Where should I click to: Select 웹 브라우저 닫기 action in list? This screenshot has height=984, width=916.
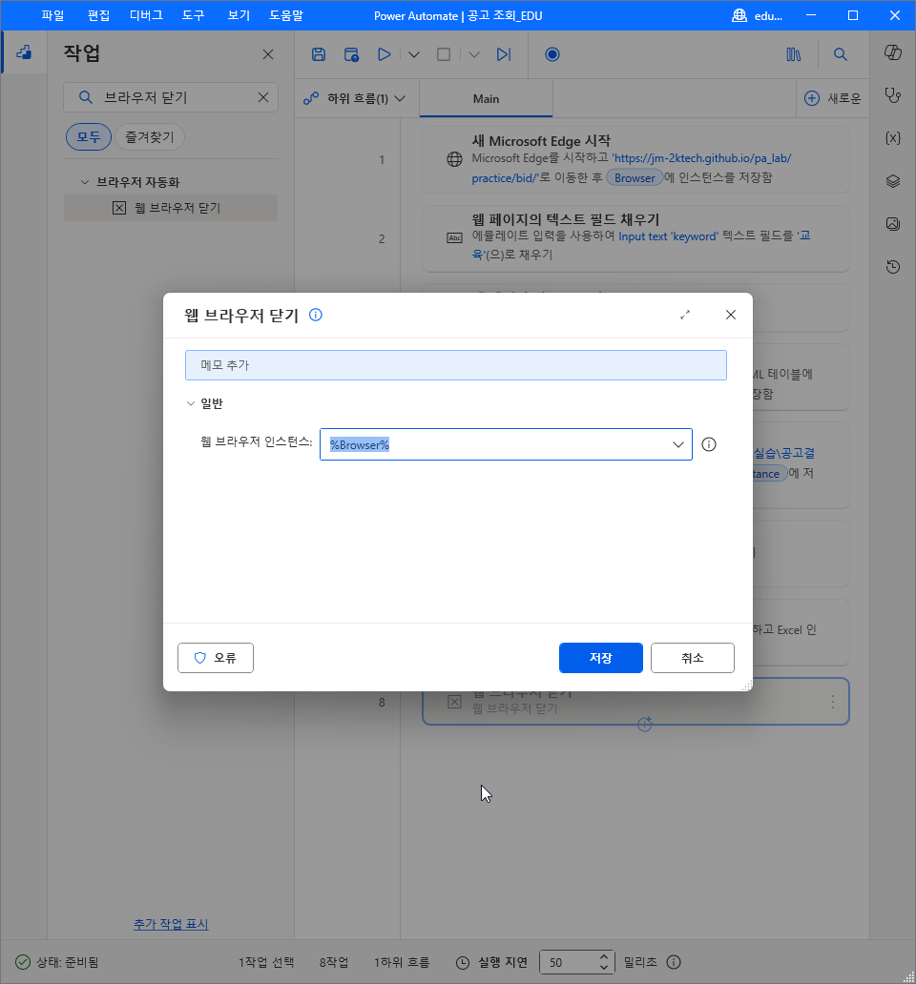click(171, 208)
